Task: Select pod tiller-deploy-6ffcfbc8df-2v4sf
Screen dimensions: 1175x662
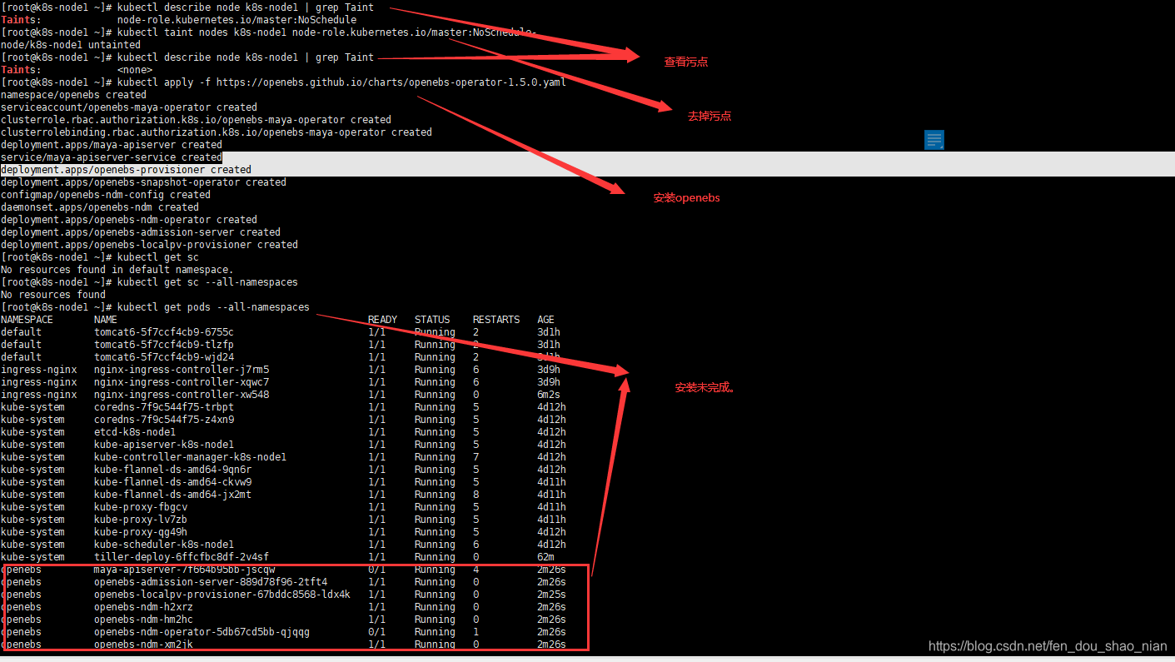Action: point(182,557)
